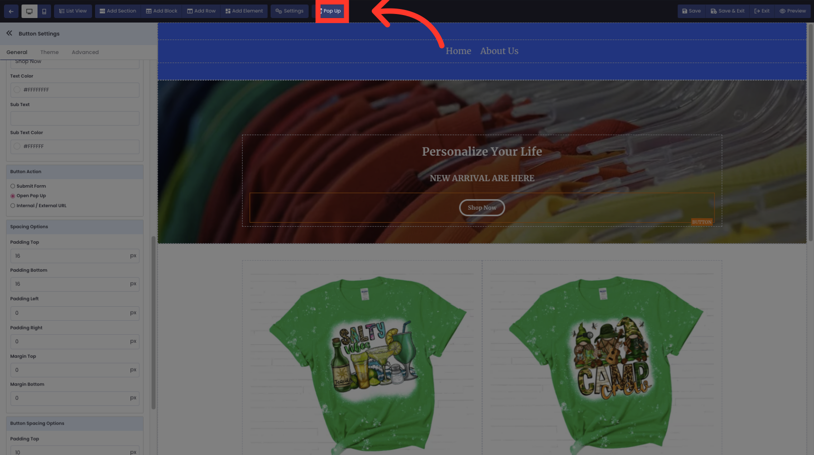This screenshot has width=814, height=455.
Task: Click the Spacing Options section header
Action: [x=75, y=227]
